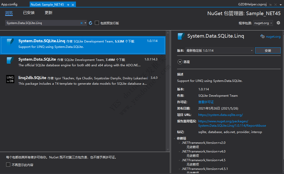Screen dimensions: 284x174
Task: Select the System.Data.SQLite.Linq package result
Action: click(83, 45)
